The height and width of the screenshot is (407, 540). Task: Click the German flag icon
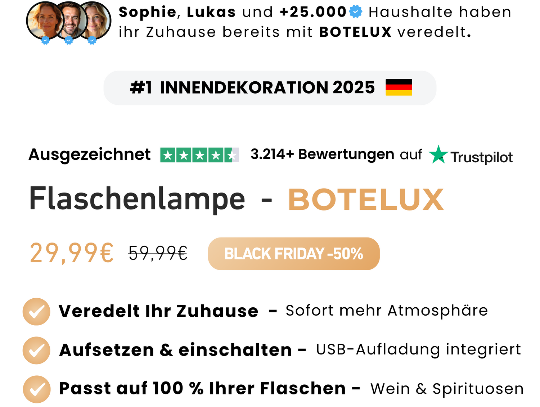pyautogui.click(x=399, y=87)
